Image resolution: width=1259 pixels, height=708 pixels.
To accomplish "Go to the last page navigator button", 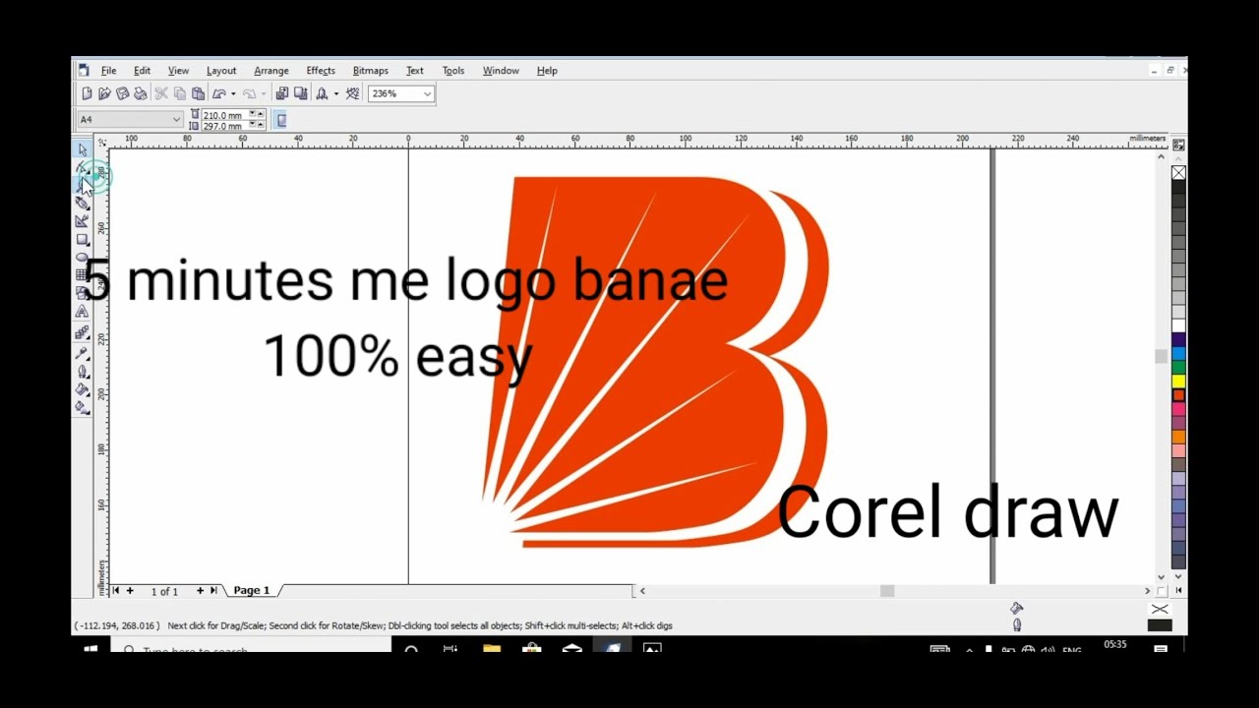I will tap(213, 590).
